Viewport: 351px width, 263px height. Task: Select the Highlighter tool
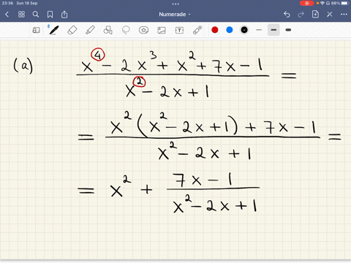pos(90,30)
